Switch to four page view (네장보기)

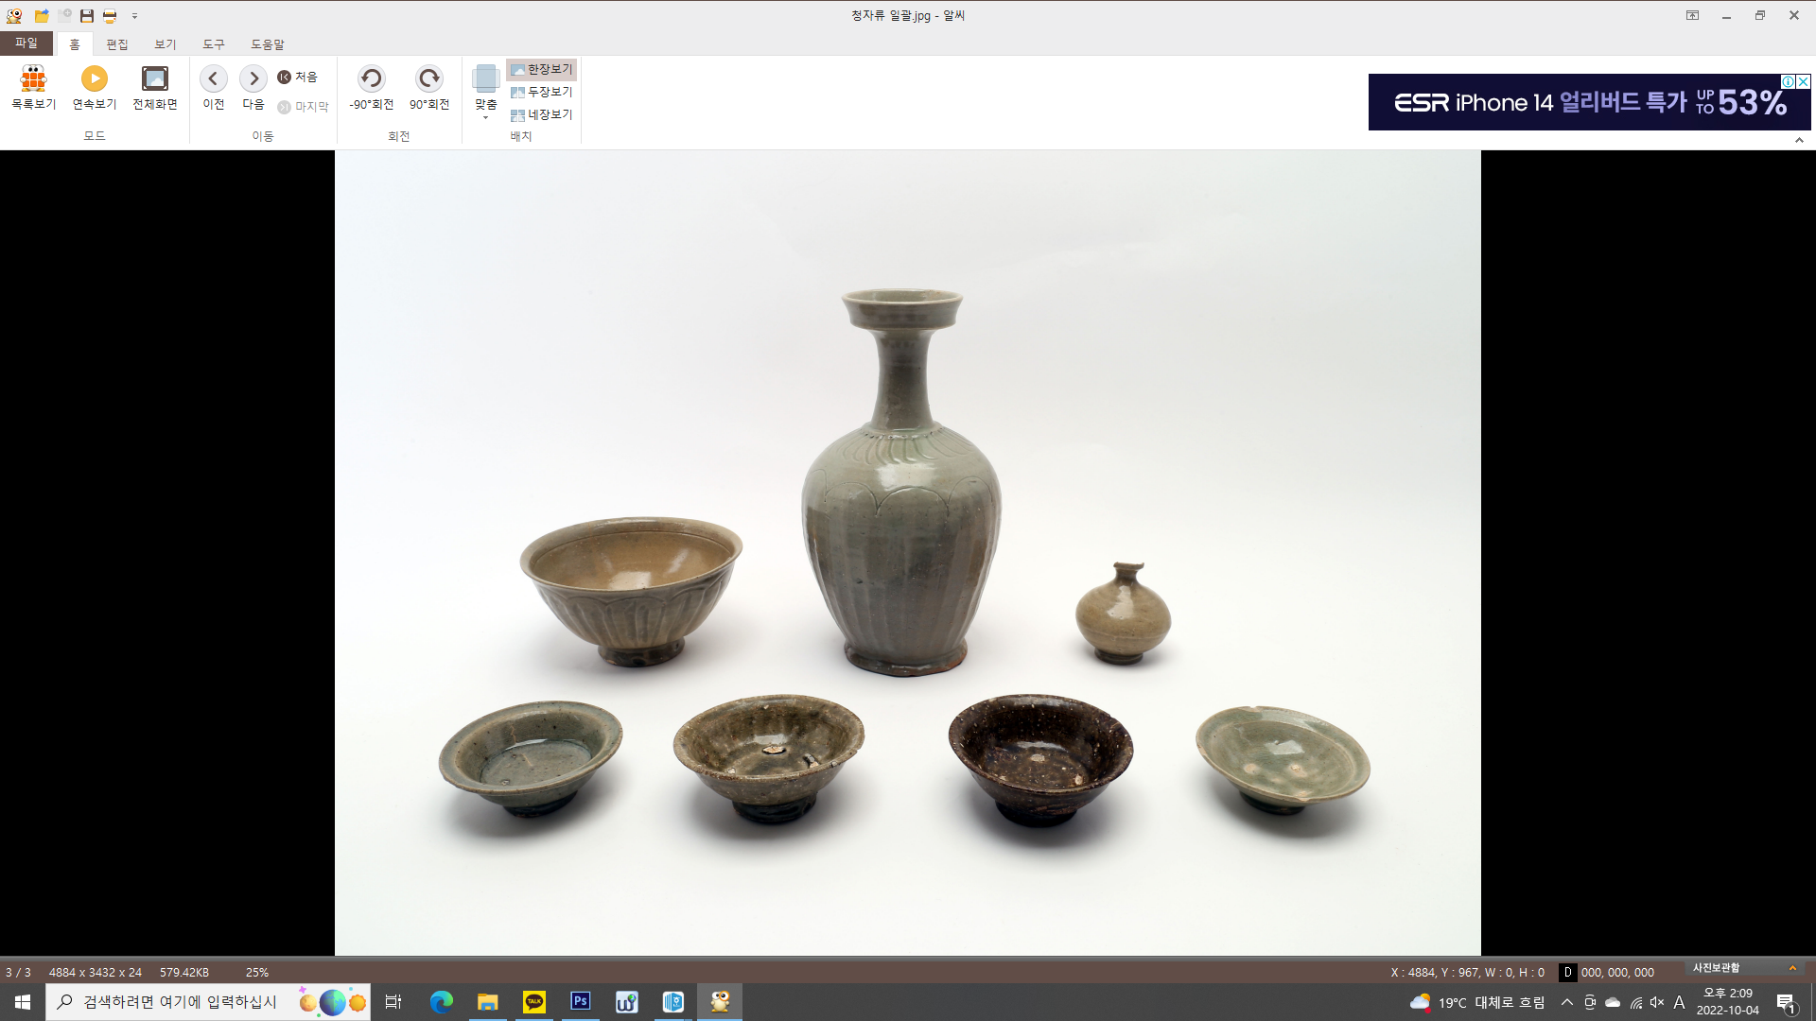click(x=542, y=114)
